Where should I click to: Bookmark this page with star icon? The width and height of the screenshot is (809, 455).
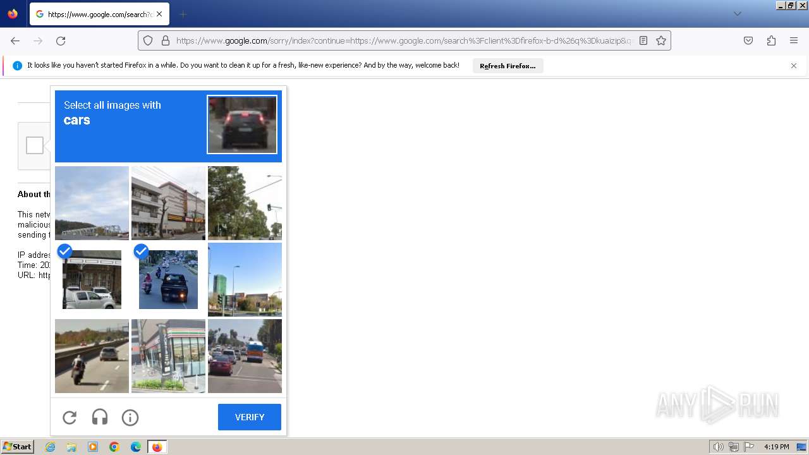click(661, 40)
